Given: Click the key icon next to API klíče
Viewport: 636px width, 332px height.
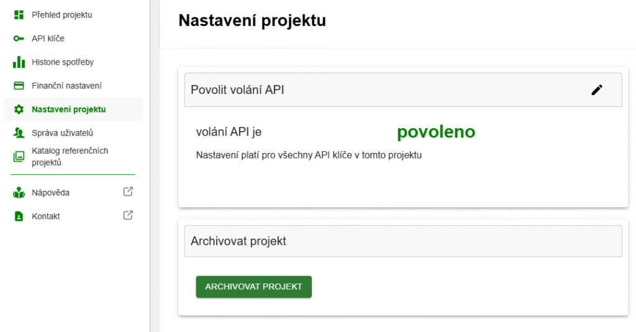Looking at the screenshot, I should 19,39.
